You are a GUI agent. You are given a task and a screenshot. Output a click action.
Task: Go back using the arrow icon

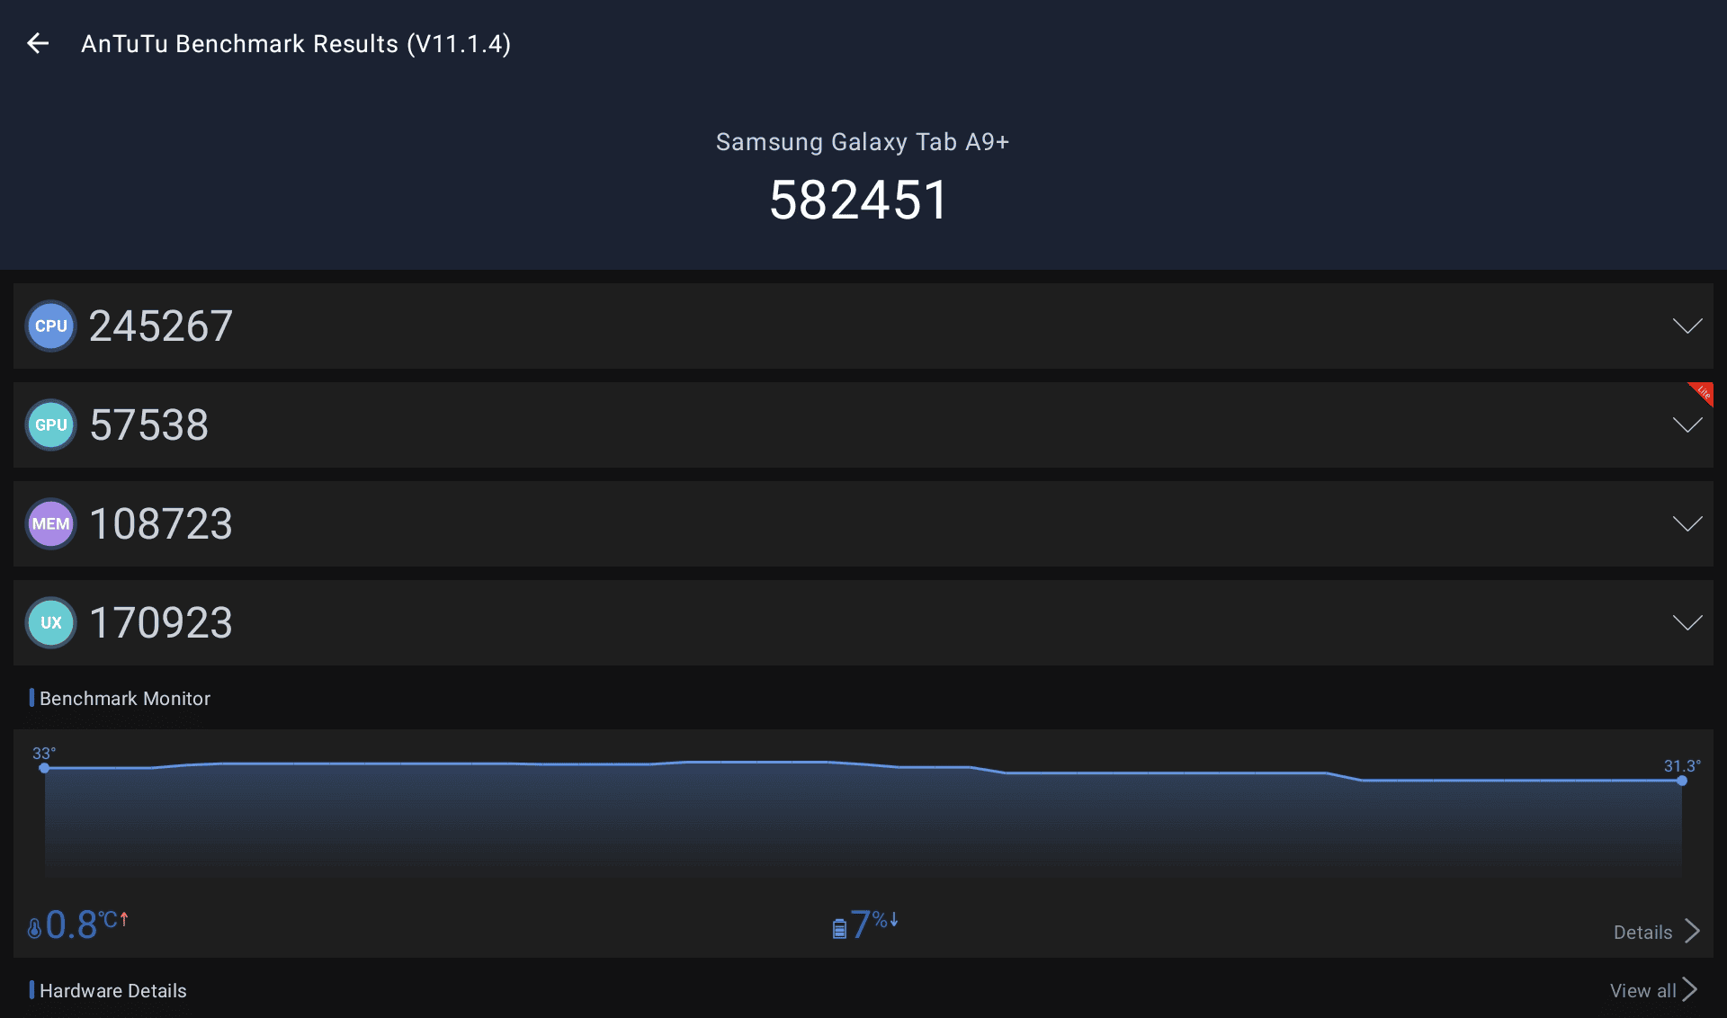(x=38, y=43)
